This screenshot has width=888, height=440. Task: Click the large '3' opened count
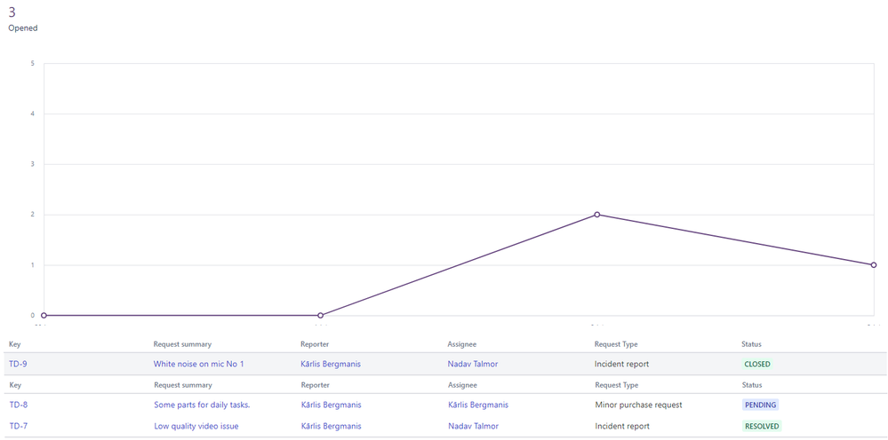12,13
